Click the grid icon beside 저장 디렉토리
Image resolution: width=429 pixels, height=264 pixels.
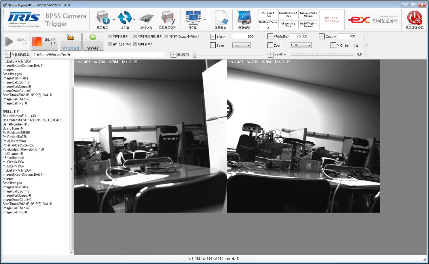(8, 54)
